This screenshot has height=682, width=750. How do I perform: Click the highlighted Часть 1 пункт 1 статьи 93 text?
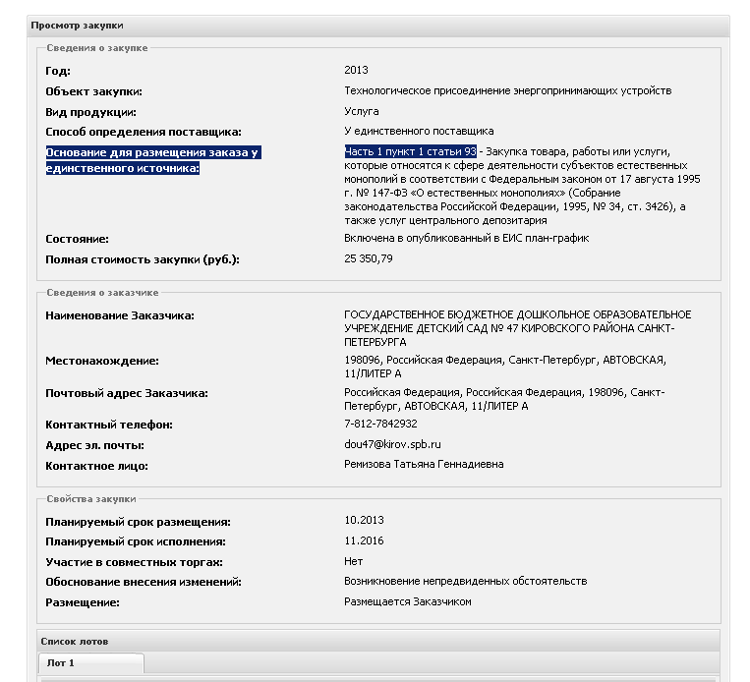tap(410, 151)
